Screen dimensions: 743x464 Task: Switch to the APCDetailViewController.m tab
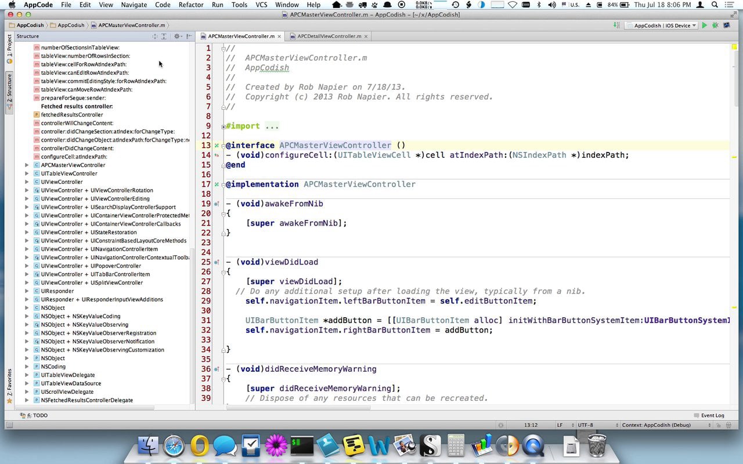[x=329, y=36]
